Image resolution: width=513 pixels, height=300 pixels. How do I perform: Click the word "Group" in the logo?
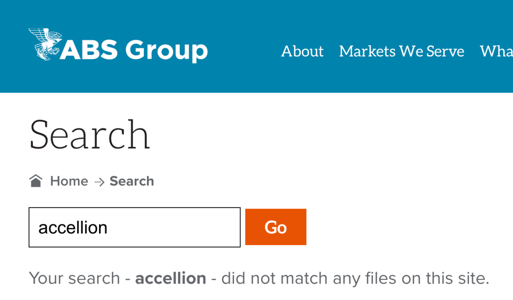pos(166,50)
